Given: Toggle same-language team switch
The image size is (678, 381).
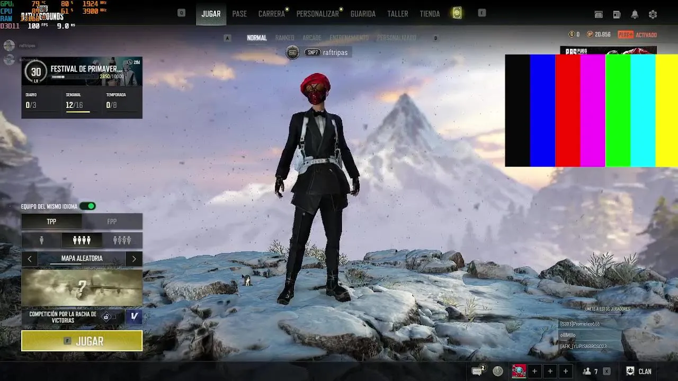Looking at the screenshot, I should tap(87, 206).
